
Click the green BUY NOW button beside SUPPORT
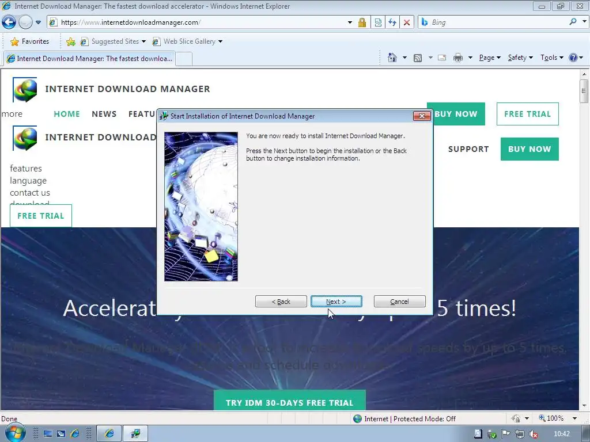click(x=530, y=149)
